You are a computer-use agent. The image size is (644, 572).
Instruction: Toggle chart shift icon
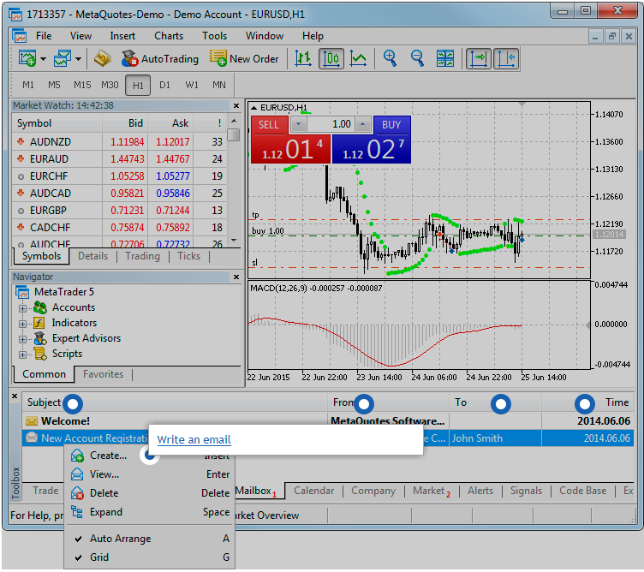point(506,59)
